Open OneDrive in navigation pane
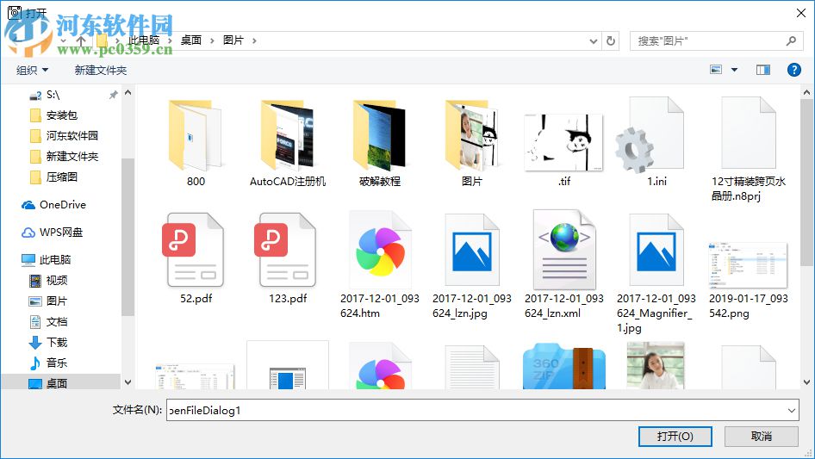 coord(54,205)
